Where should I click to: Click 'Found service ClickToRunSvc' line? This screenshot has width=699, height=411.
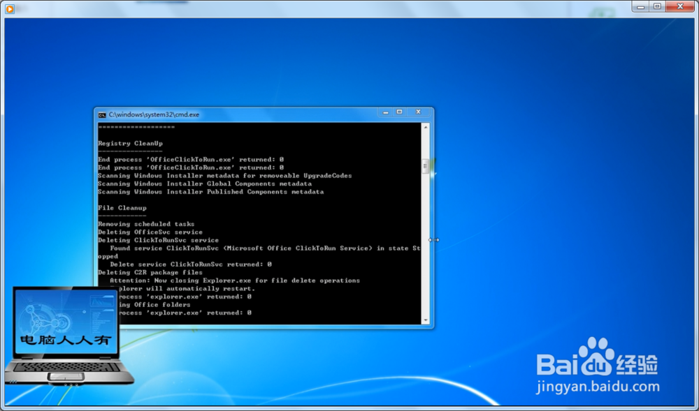click(265, 248)
